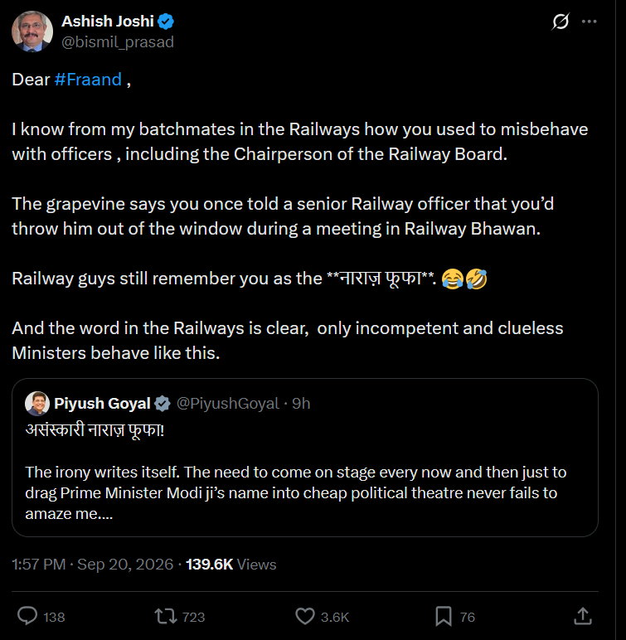This screenshot has height=640, width=626.
Task: Open Piyush Goyal's small avatar
Action: (37, 404)
